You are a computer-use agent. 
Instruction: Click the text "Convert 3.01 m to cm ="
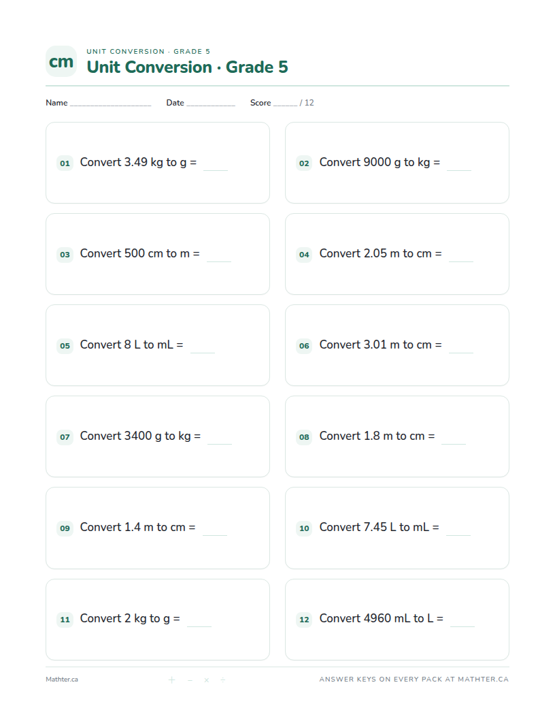380,345
